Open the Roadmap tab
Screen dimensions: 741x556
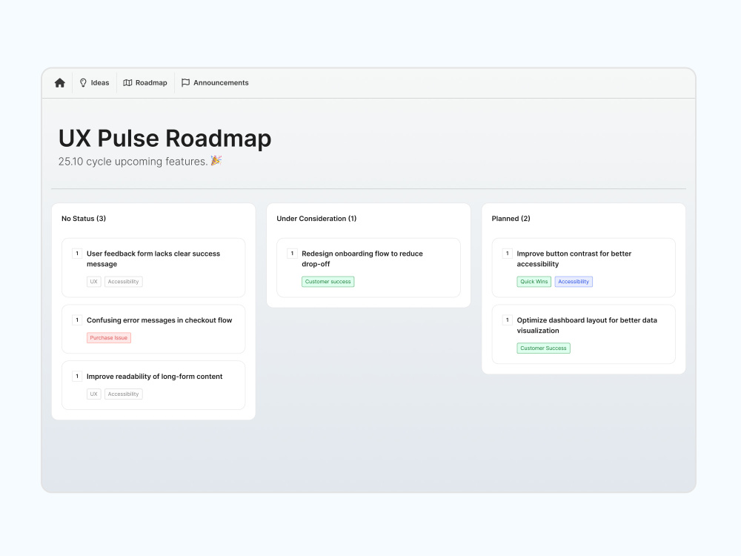(145, 83)
